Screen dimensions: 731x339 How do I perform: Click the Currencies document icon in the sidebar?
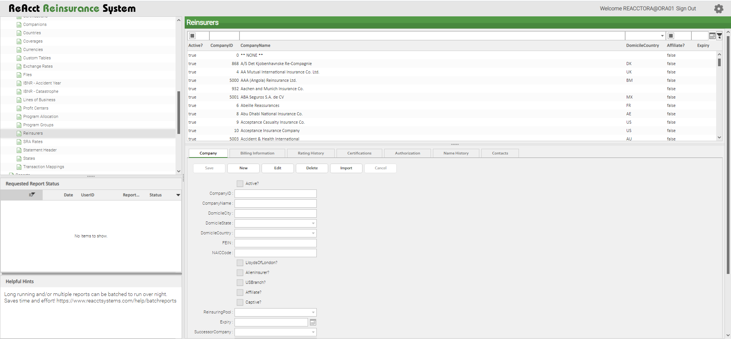19,50
